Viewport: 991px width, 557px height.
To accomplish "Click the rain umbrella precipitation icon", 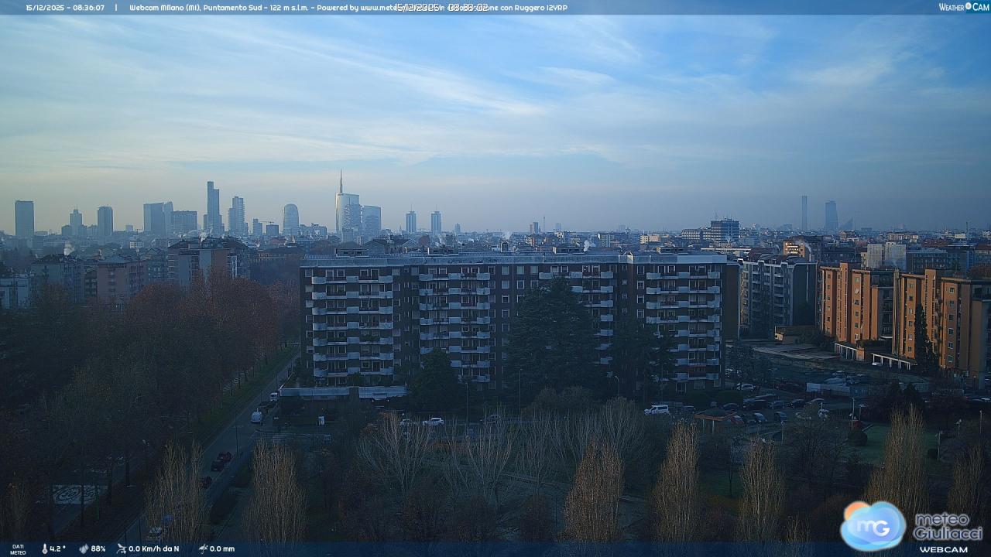I will click(202, 548).
